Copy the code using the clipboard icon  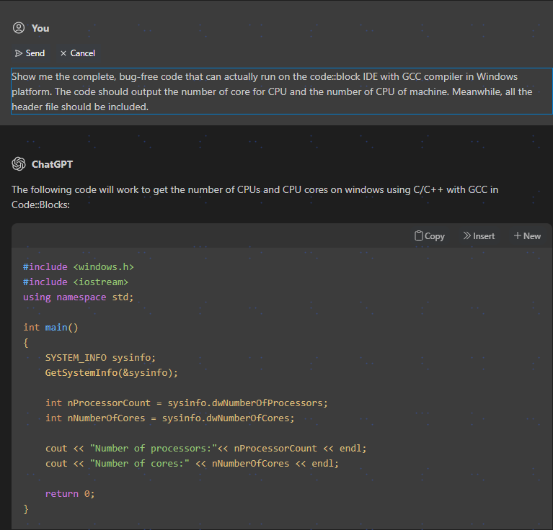(x=418, y=236)
